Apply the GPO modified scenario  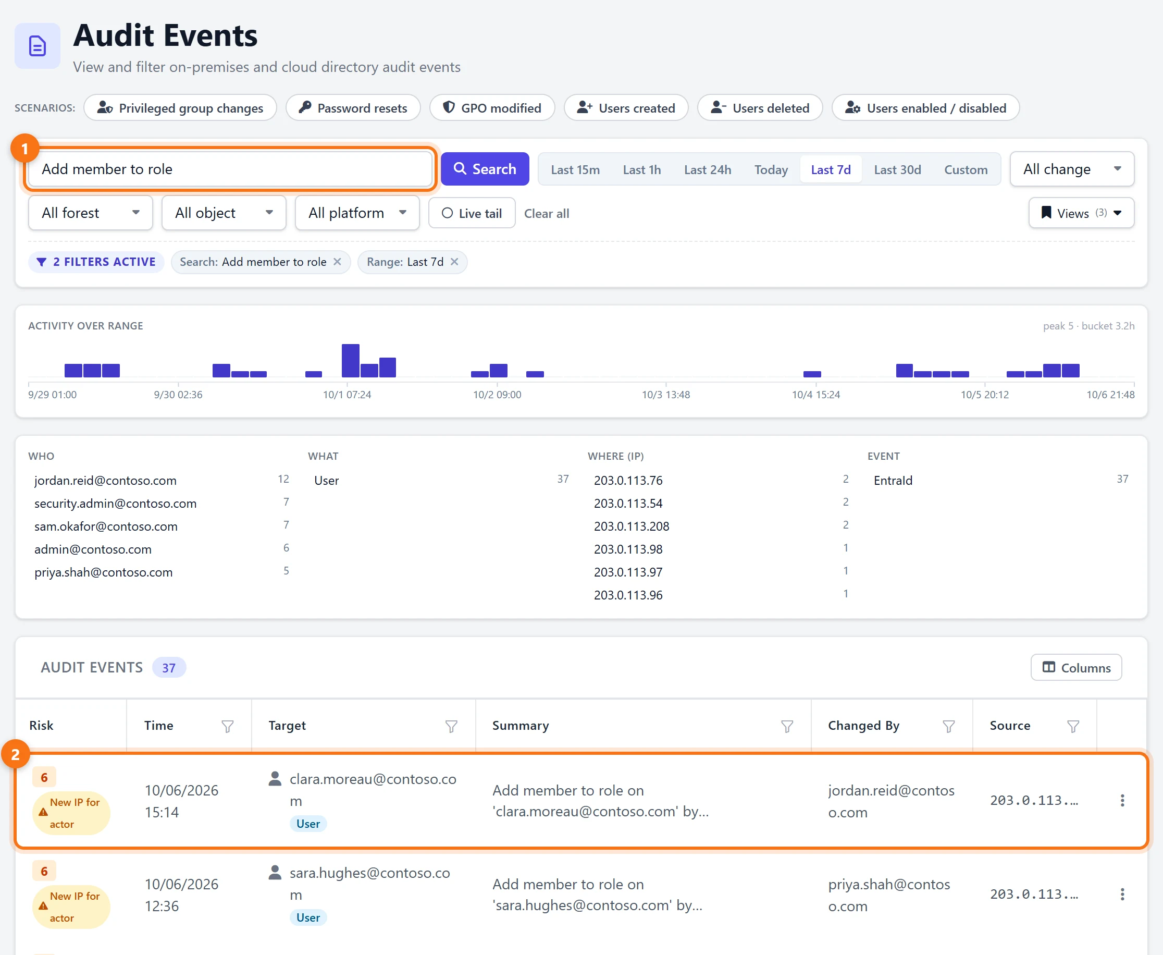[492, 108]
